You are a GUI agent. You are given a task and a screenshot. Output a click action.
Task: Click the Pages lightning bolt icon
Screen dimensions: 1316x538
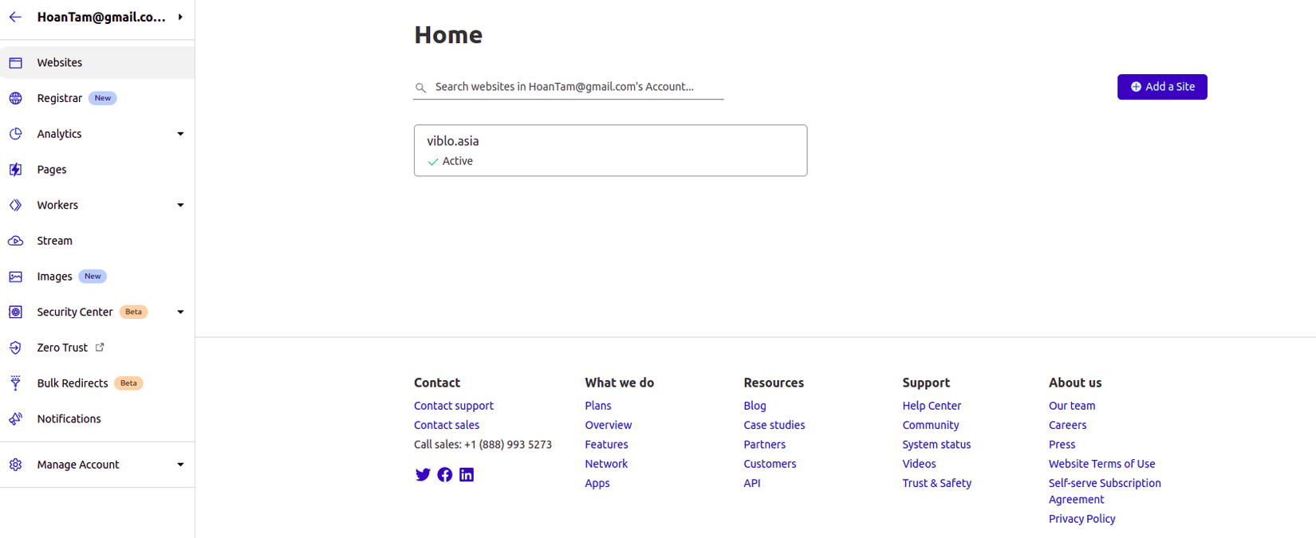coord(15,170)
